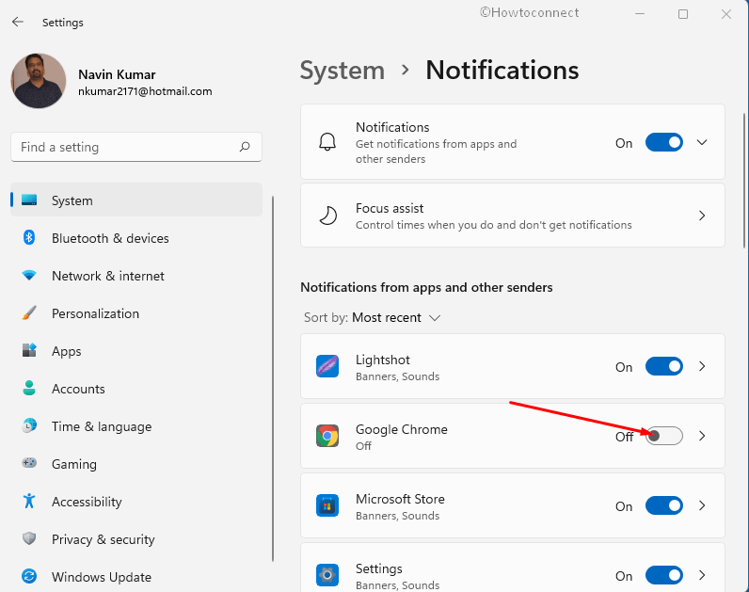Click the Focus assist moon icon

point(327,216)
